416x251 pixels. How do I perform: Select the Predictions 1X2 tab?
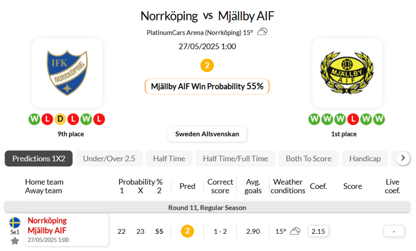click(x=39, y=159)
